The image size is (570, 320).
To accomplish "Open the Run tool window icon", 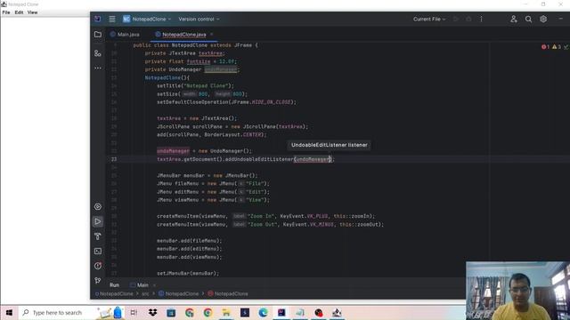I will click(x=98, y=221).
